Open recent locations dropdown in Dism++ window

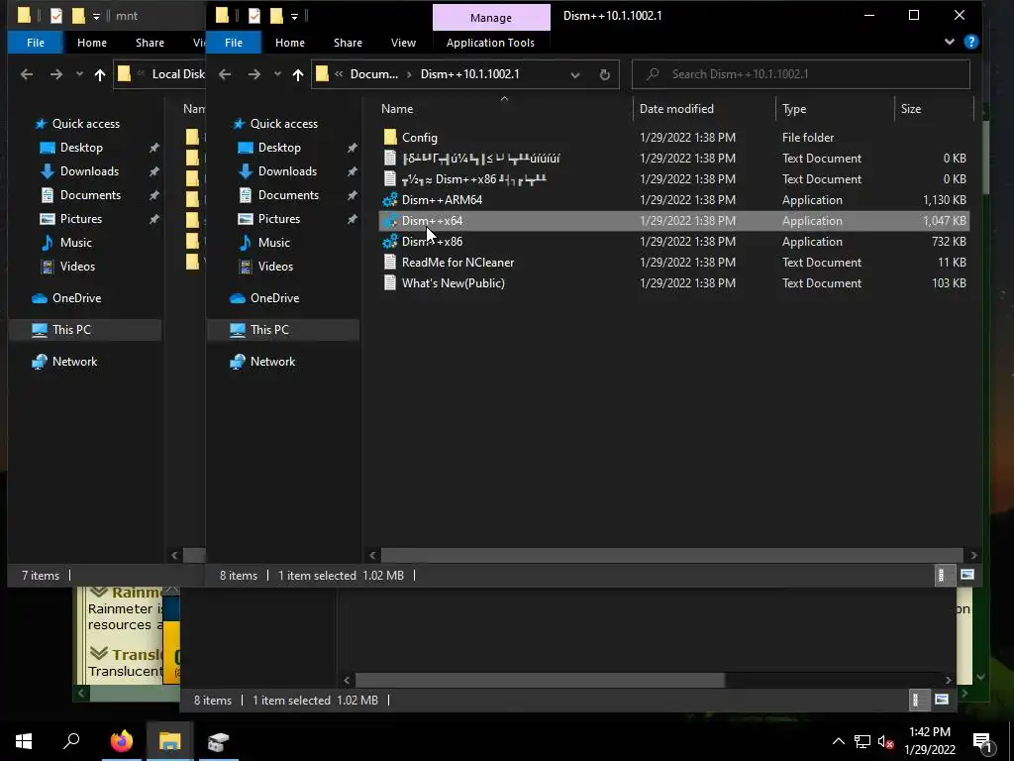(x=277, y=74)
